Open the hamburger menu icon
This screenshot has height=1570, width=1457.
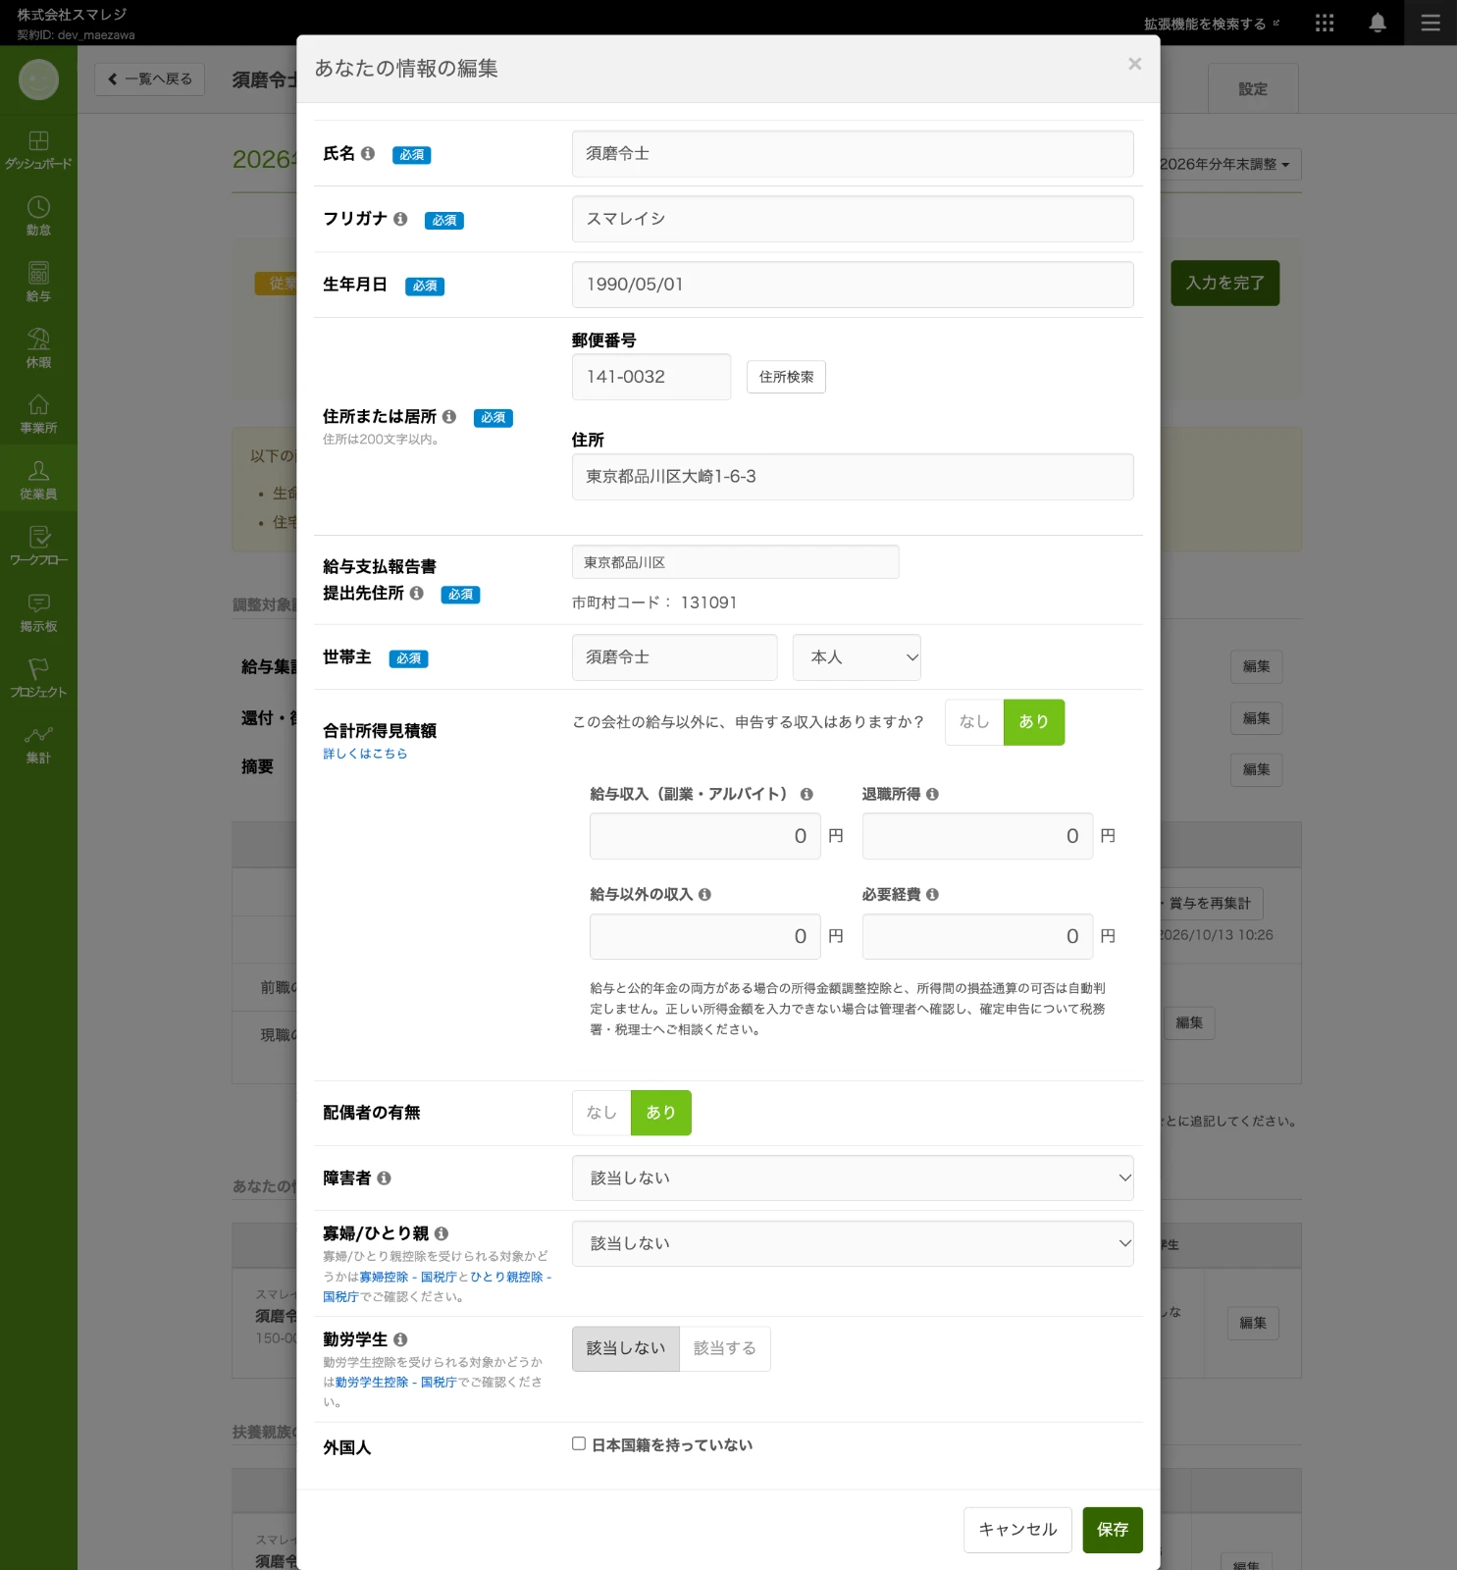1431,23
